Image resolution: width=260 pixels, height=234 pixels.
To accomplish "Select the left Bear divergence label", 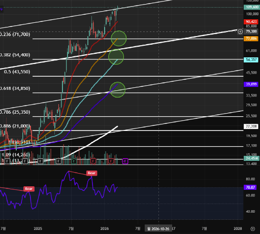I will point(29,189).
